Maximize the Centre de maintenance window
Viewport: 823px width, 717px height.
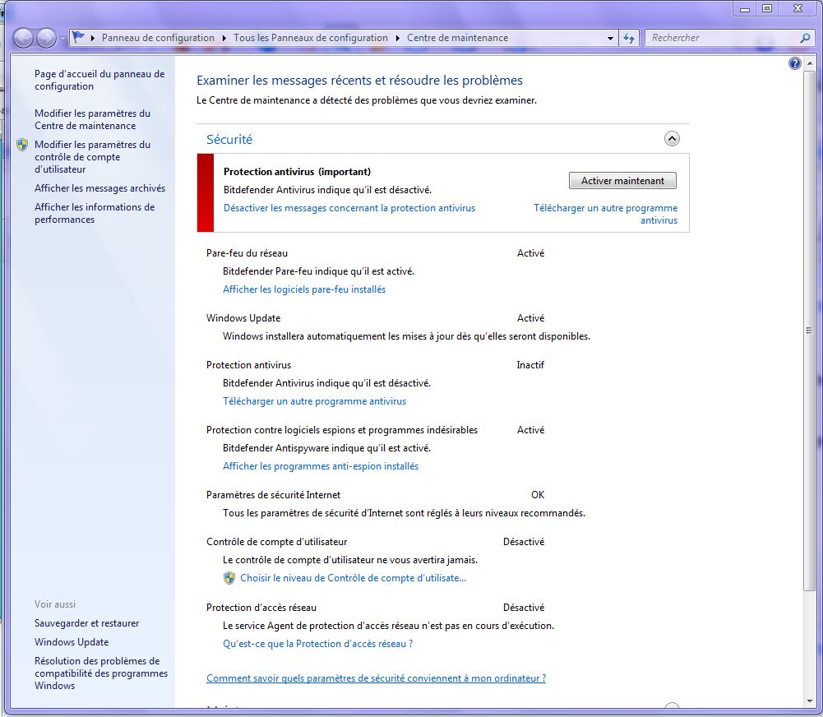[767, 8]
